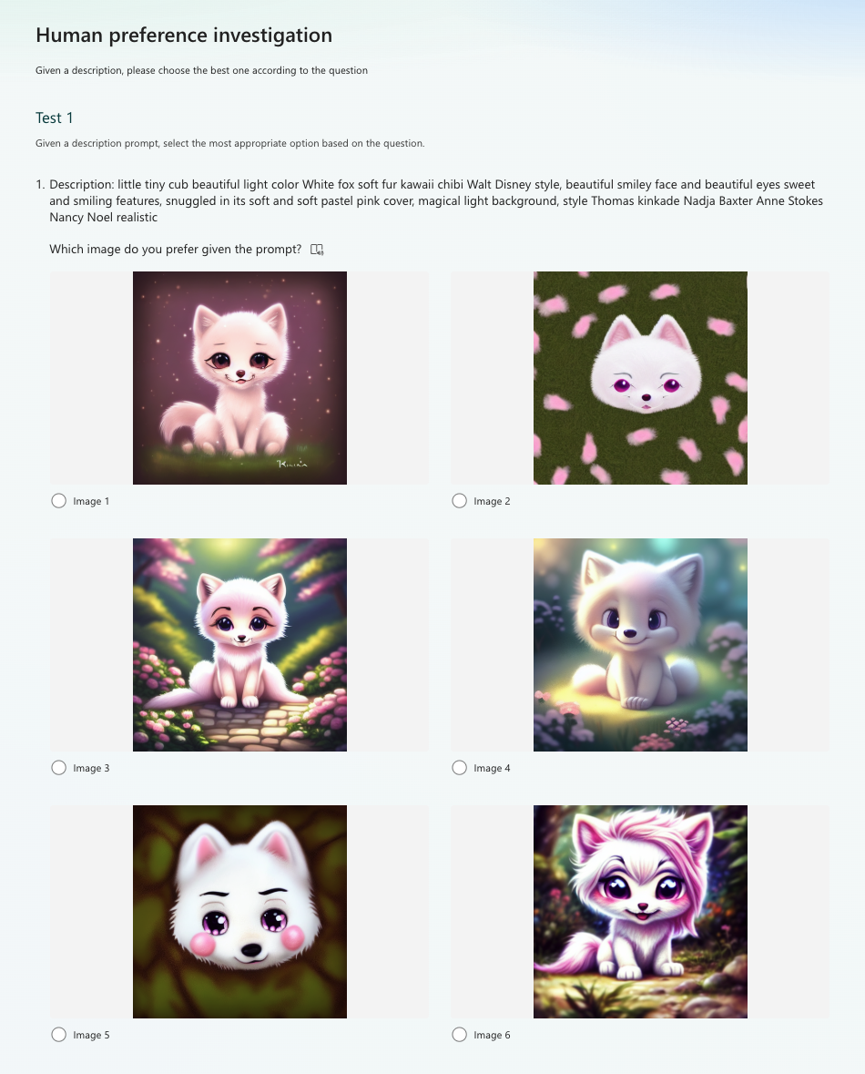This screenshot has width=865, height=1074.
Task: Open the pink-maned fox thumbnail
Action: pos(640,912)
